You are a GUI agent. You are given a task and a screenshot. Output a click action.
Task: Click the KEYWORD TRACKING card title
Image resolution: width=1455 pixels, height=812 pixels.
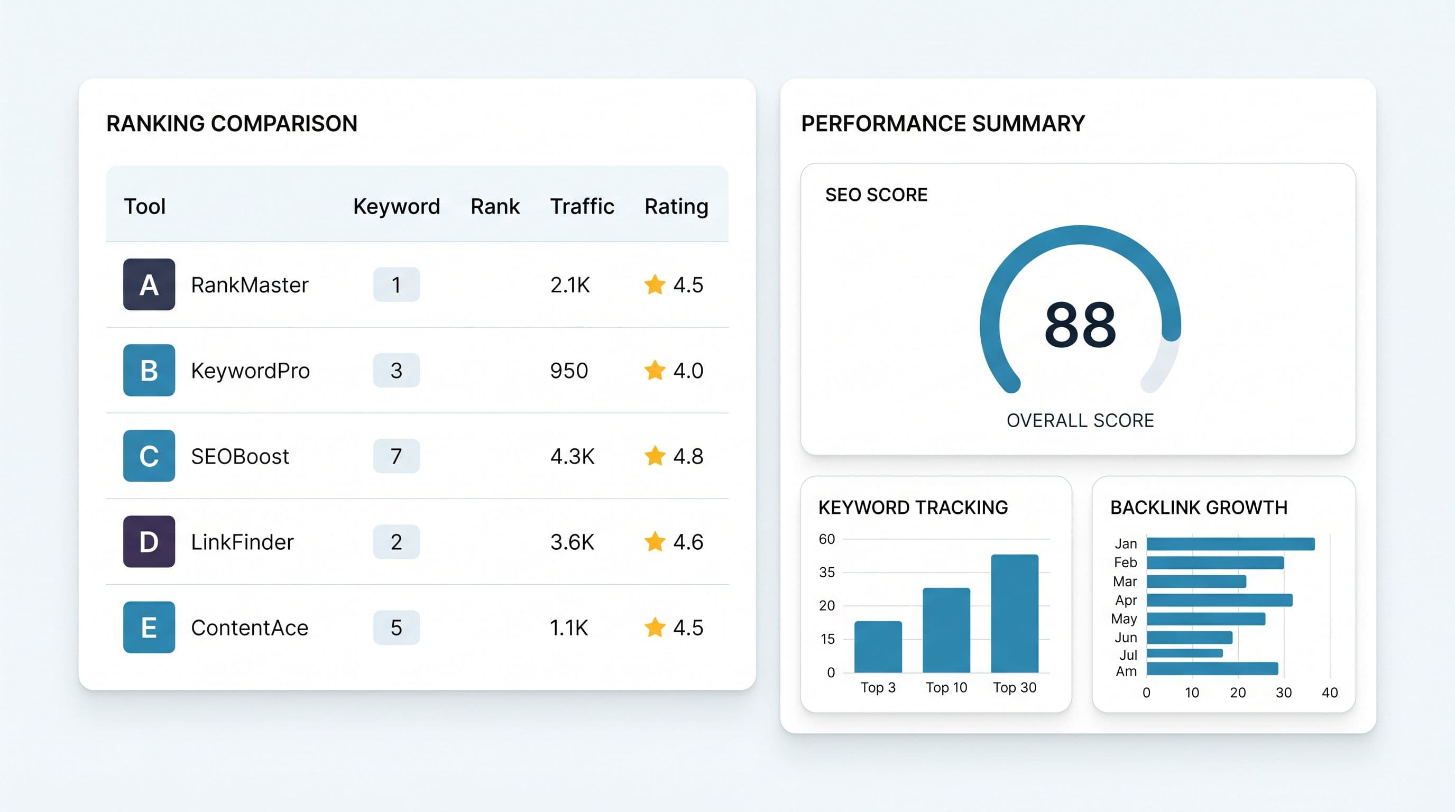click(x=913, y=508)
